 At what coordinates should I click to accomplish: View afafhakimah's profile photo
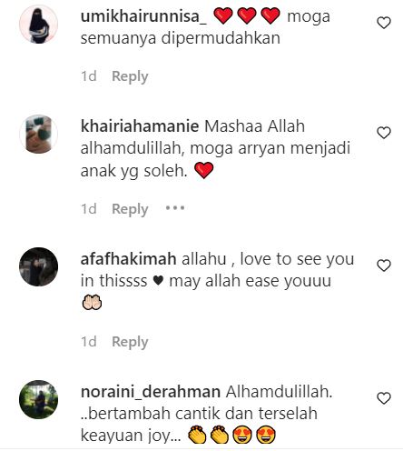point(38,266)
